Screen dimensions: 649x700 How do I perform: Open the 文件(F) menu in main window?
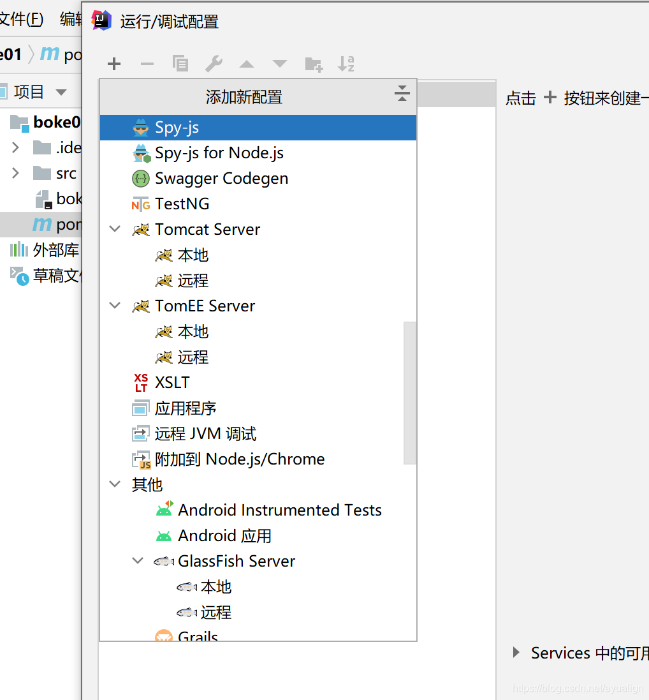(22, 19)
